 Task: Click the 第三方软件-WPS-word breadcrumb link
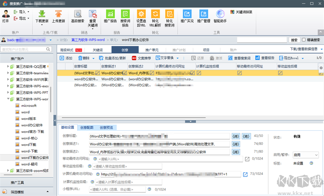88,40
